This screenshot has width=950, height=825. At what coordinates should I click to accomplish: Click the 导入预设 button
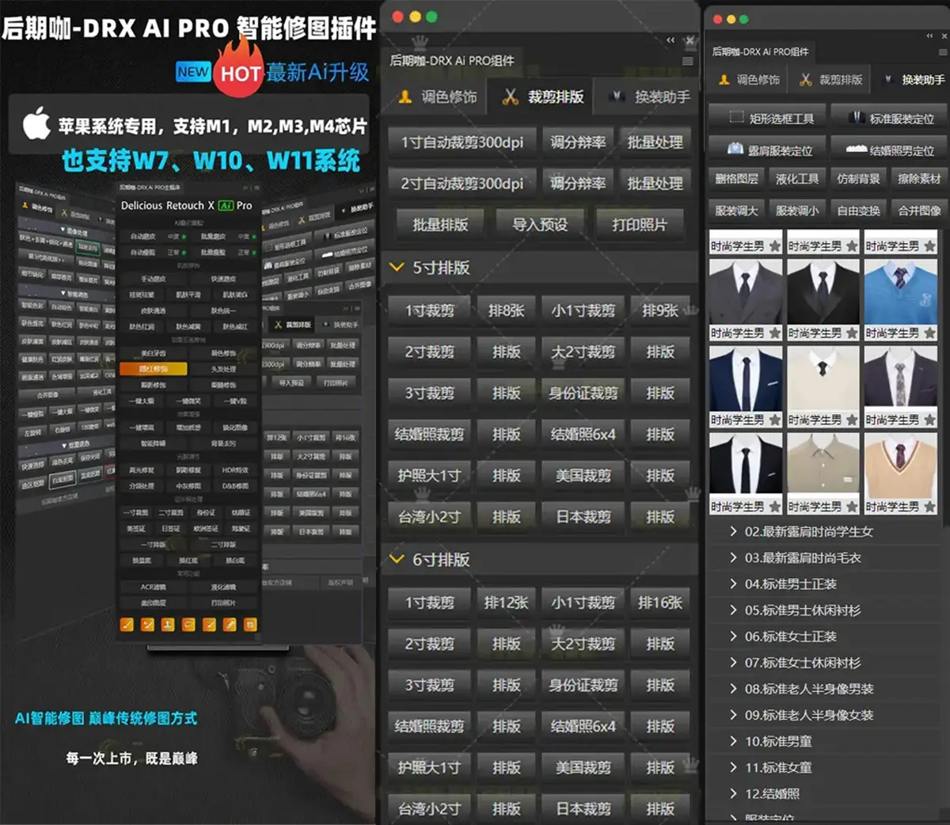coord(540,225)
